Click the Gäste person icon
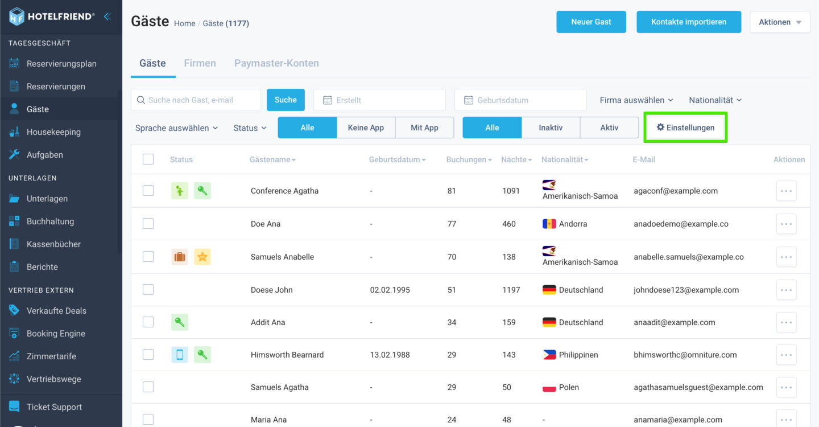 [14, 109]
